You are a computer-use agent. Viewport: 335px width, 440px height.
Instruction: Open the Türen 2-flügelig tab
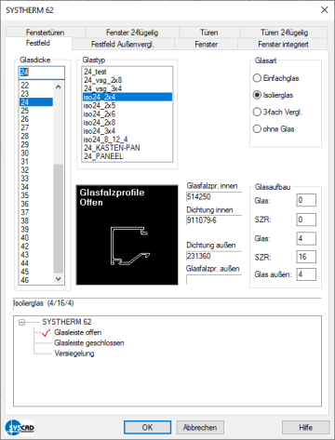click(284, 33)
